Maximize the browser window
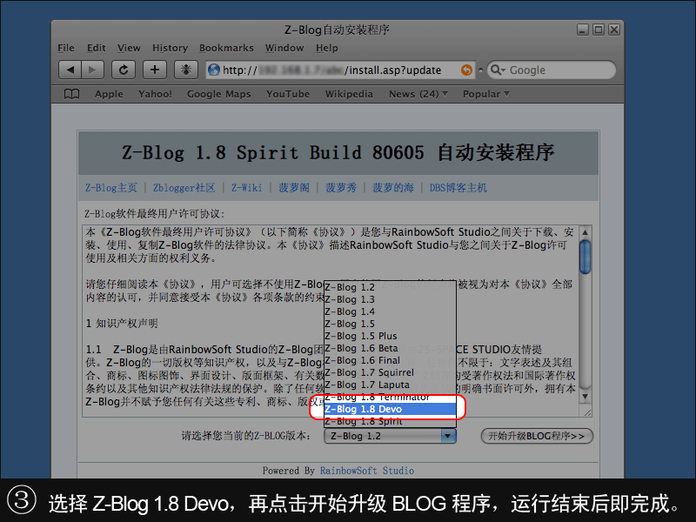Viewport: 696px width, 522px height. pos(599,30)
